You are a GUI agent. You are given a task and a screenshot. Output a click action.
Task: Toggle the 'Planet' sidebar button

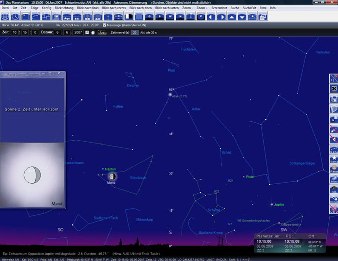pyautogui.click(x=334, y=169)
